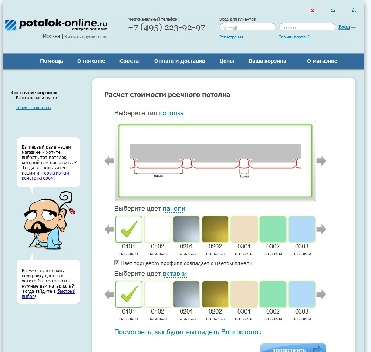
Task: Focus the password input field
Action: (x=307, y=27)
